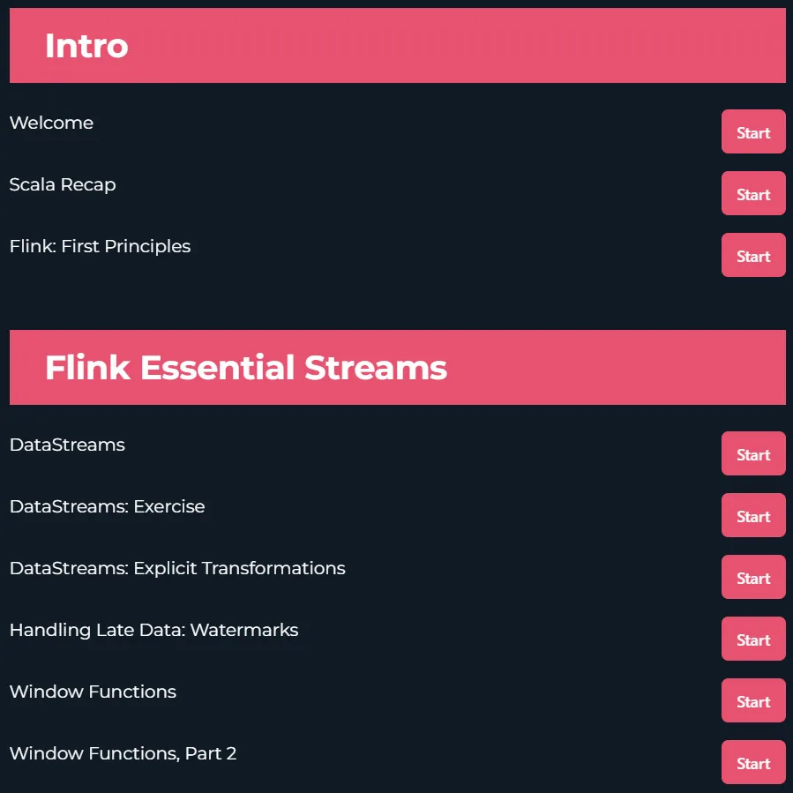Screen dimensions: 793x793
Task: Click Start for Flink: First Principles
Action: (753, 255)
